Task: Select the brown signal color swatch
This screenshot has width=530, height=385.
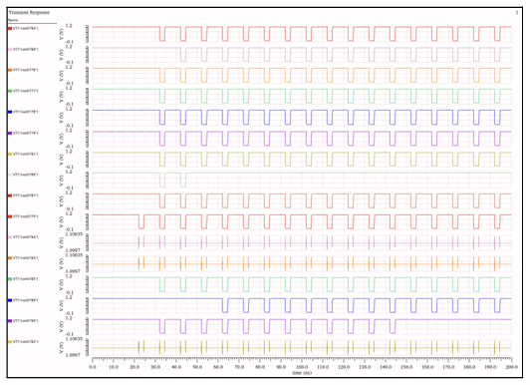Action: tap(10, 195)
